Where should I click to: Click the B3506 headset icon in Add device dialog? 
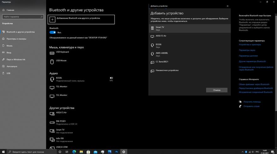(x=153, y=45)
